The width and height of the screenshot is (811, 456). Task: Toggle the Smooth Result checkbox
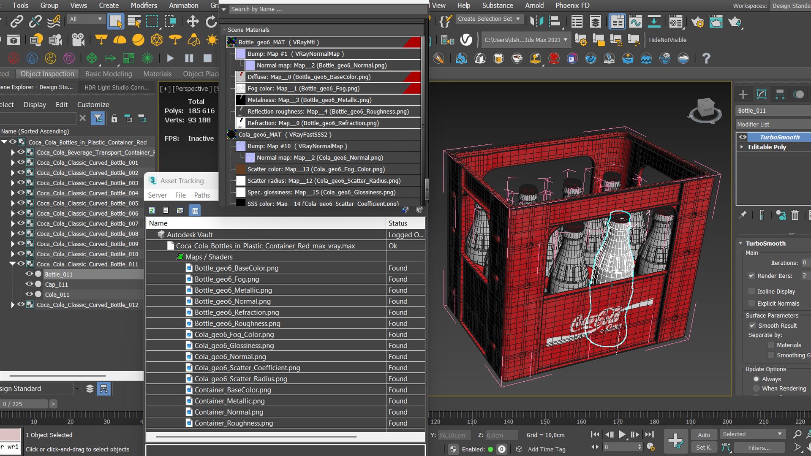[x=752, y=326]
